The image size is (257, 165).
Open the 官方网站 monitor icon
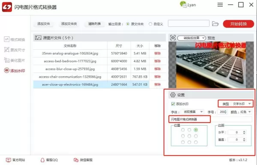[x=9, y=160]
